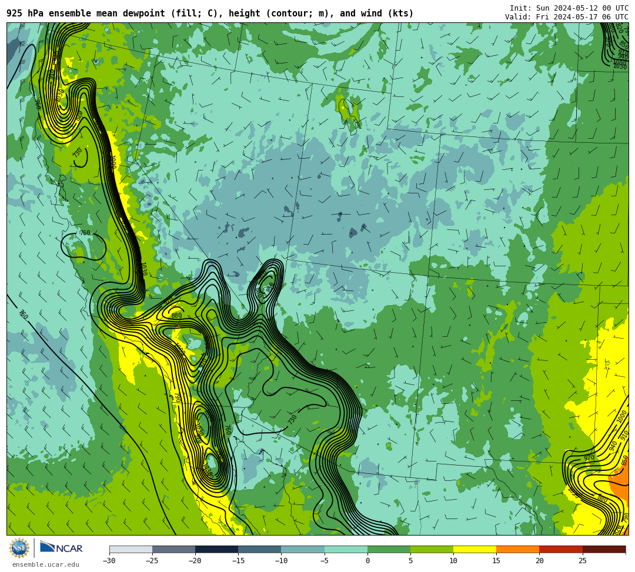Screen dimensions: 635x572
Task: Click the colorbar tick label '0'
Action: point(367,561)
